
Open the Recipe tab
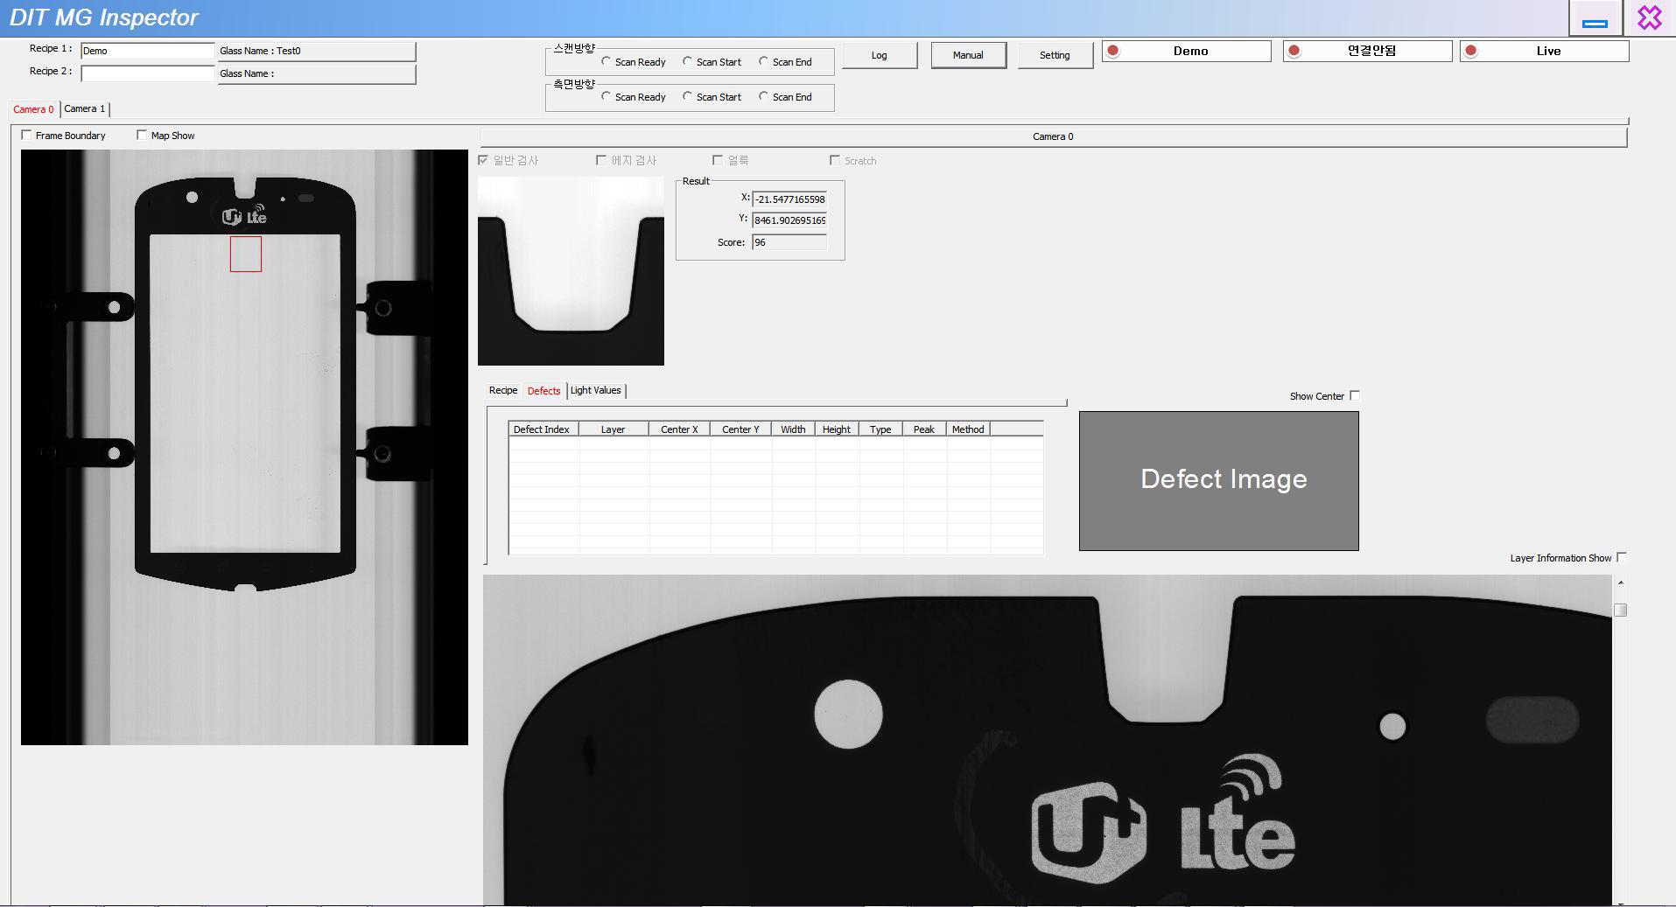tap(503, 390)
